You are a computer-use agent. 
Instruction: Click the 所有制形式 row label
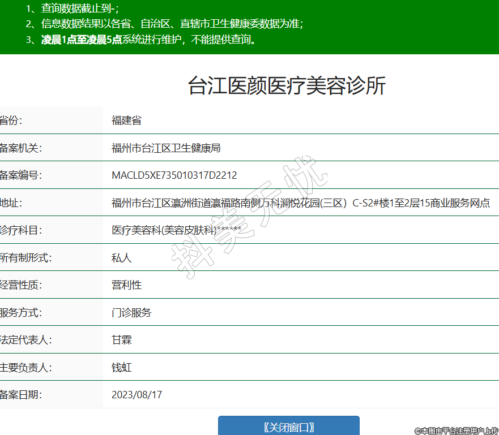26,258
